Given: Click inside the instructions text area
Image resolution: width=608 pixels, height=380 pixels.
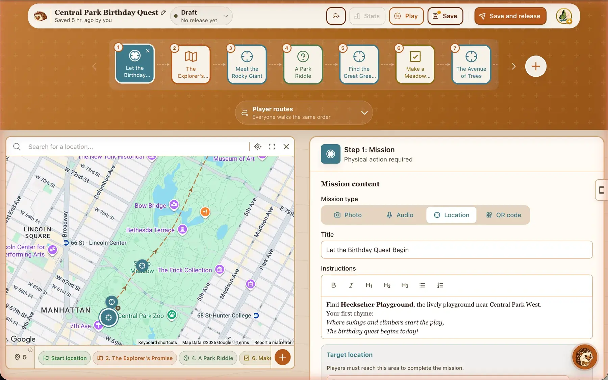Looking at the screenshot, I should coord(457,318).
